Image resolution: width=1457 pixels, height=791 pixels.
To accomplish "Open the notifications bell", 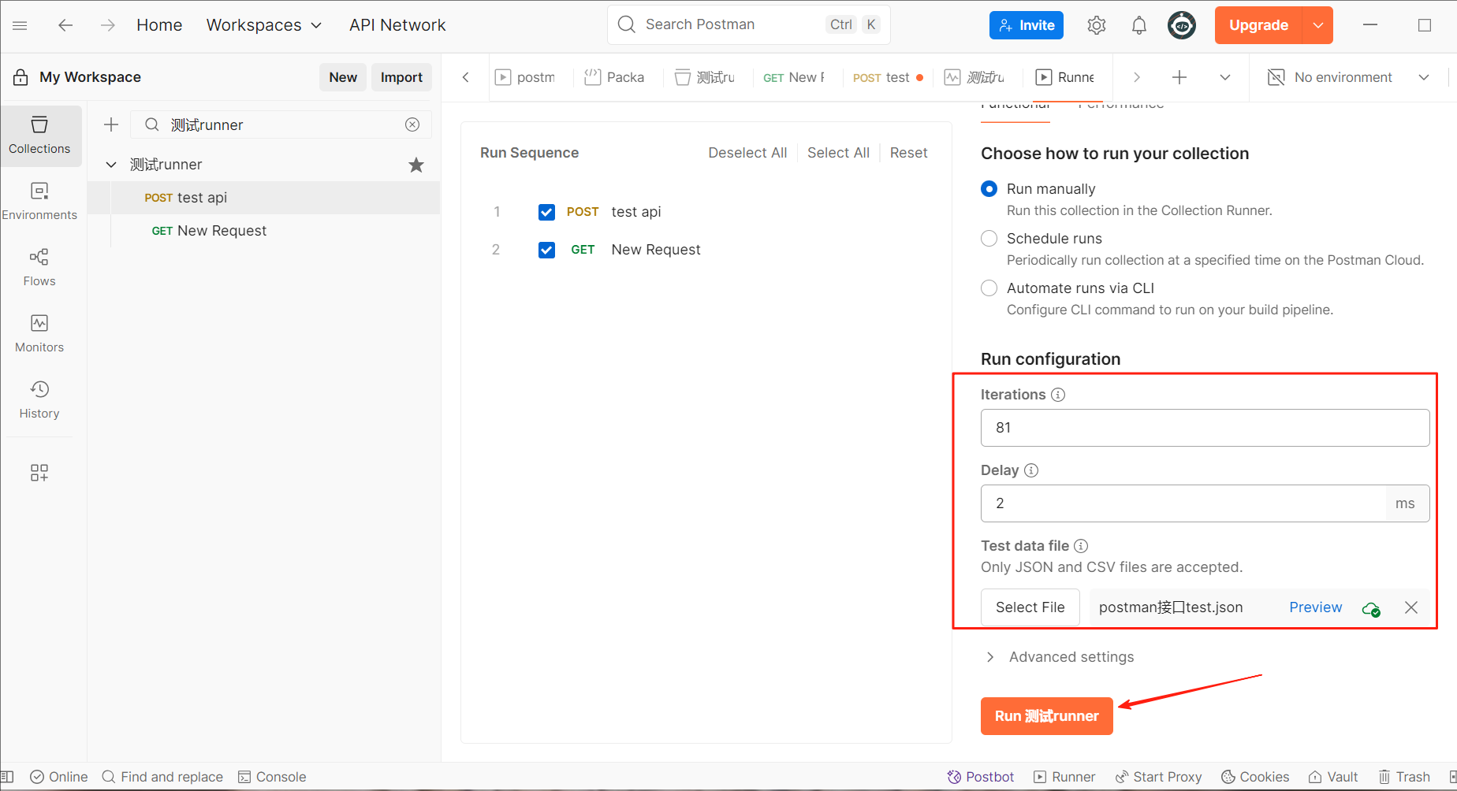I will tap(1138, 25).
